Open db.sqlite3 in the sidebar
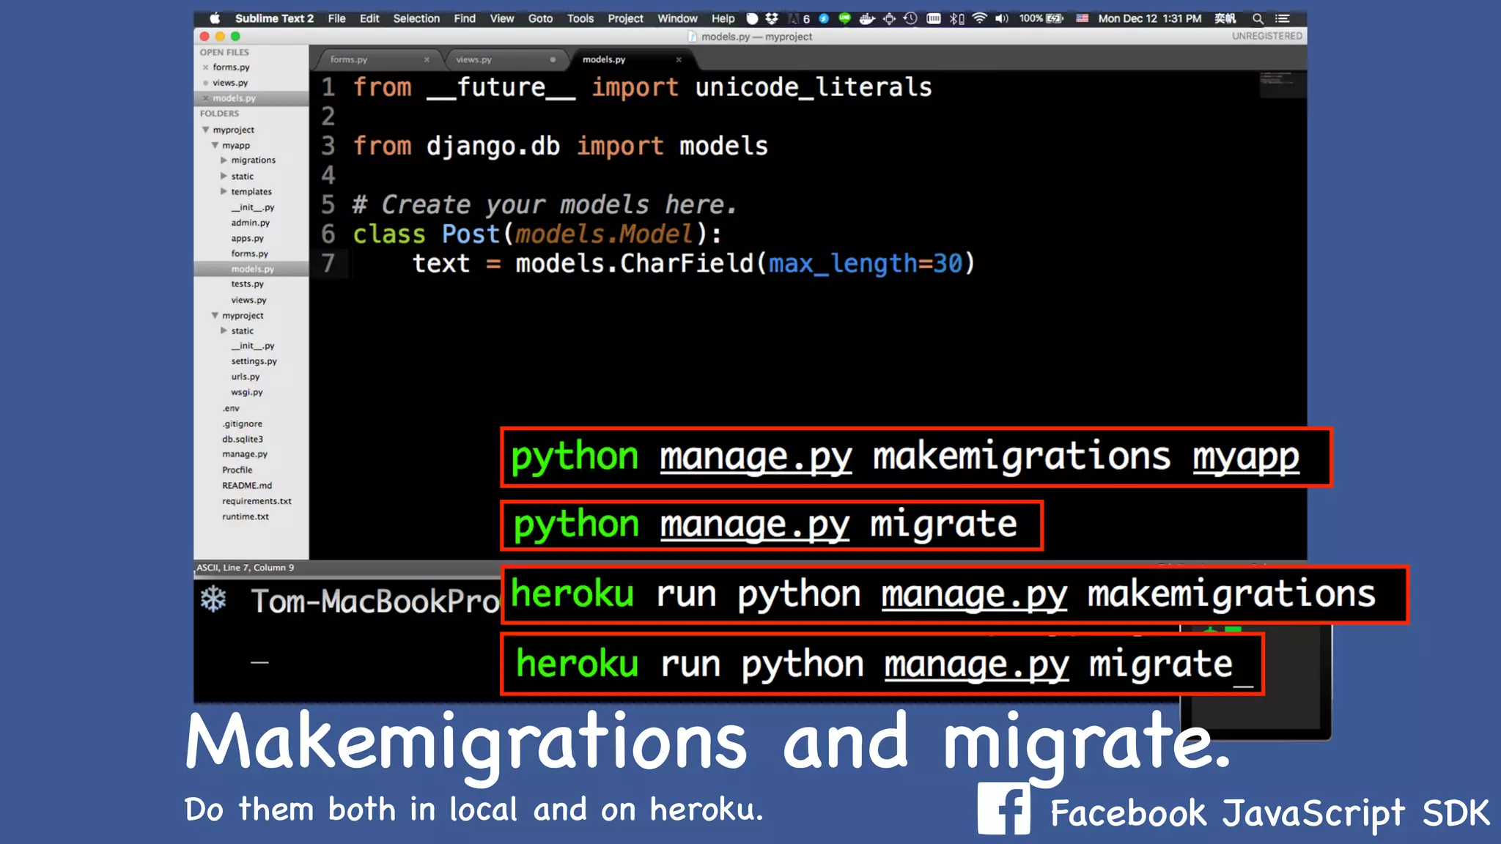Image resolution: width=1501 pixels, height=844 pixels. pos(243,439)
